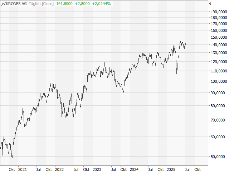This screenshot has height=172, width=229.
Task: Click the last price value 141,8000
Action: point(64,4)
